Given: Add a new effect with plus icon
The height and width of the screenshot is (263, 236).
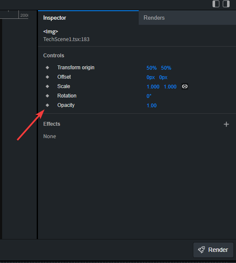Looking at the screenshot, I should click(x=226, y=124).
